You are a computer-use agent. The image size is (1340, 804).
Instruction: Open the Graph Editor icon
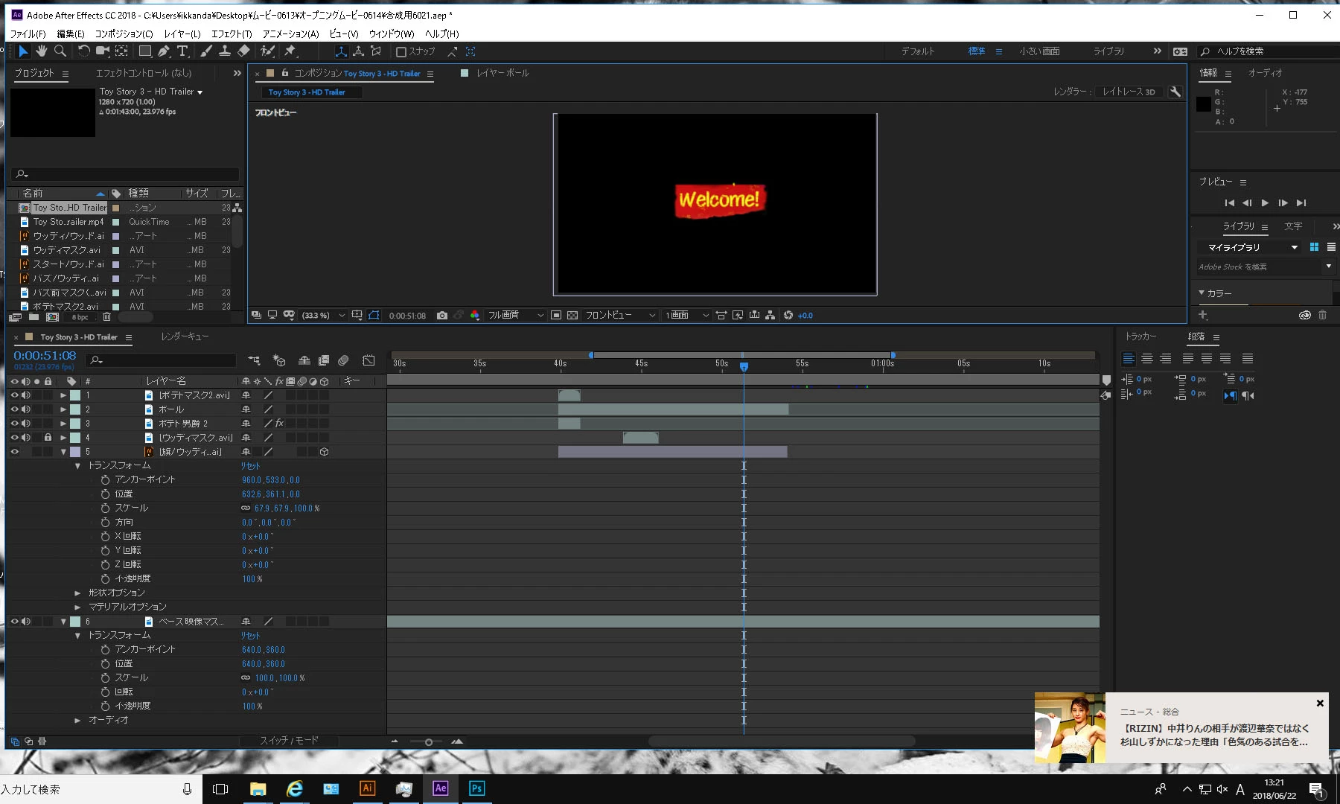[x=368, y=360]
